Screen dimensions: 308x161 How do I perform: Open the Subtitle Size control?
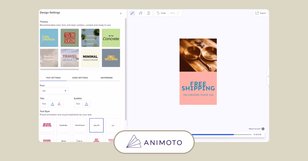(78, 104)
